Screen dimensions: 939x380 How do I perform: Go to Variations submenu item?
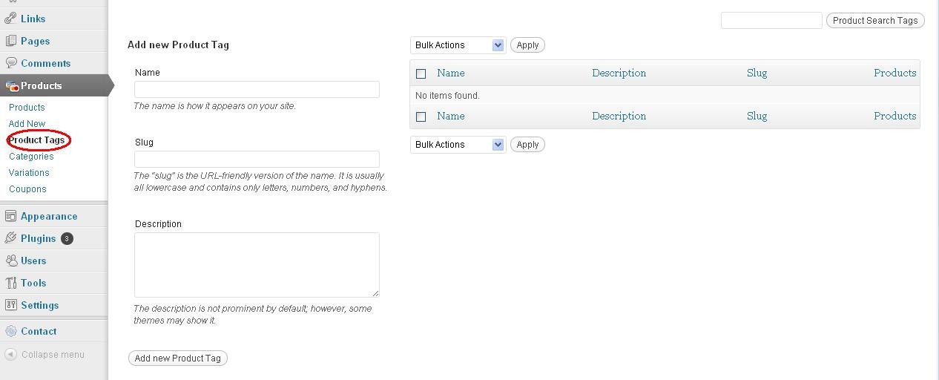pos(29,173)
